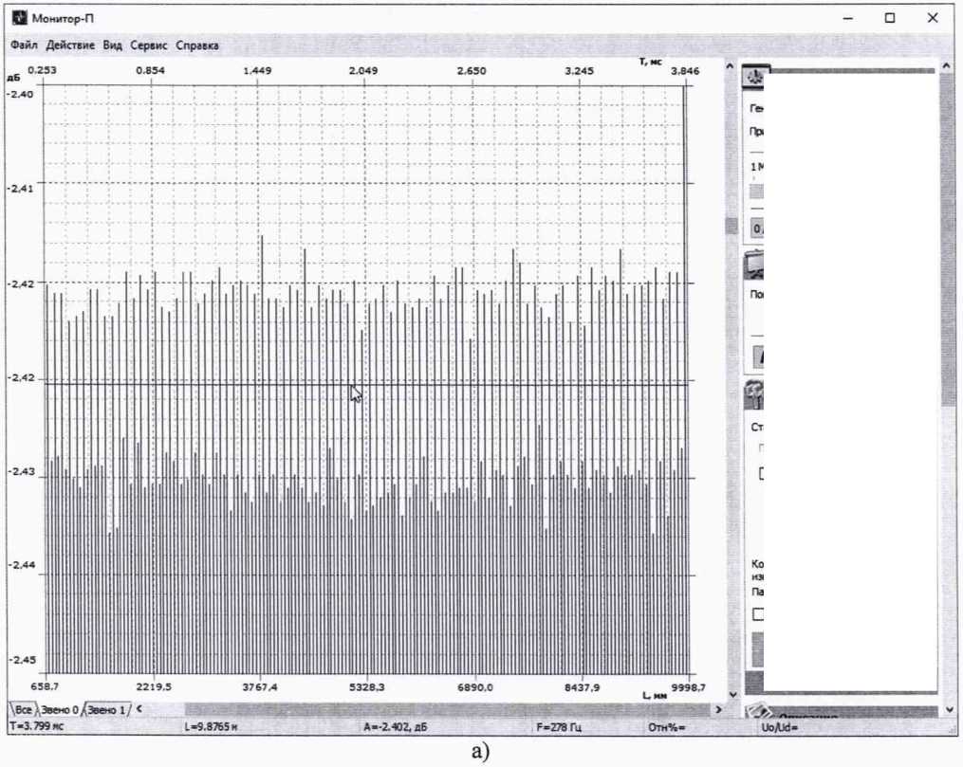The width and height of the screenshot is (963, 767).
Task: Click the 2.049 time axis label
Action: [363, 70]
